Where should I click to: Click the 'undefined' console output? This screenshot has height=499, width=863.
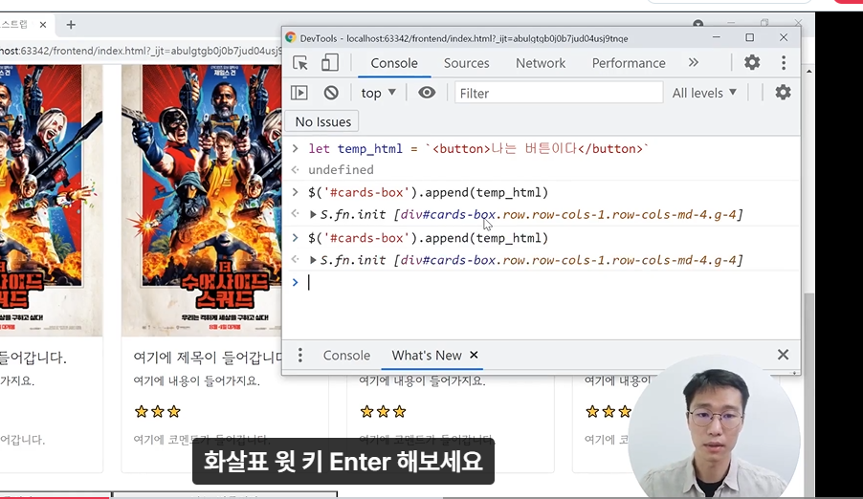(341, 169)
